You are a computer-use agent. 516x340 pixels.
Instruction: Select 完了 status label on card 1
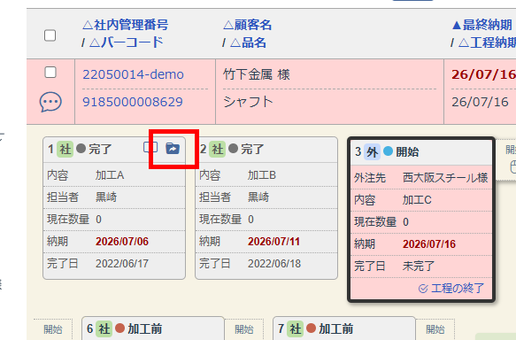[x=100, y=149]
